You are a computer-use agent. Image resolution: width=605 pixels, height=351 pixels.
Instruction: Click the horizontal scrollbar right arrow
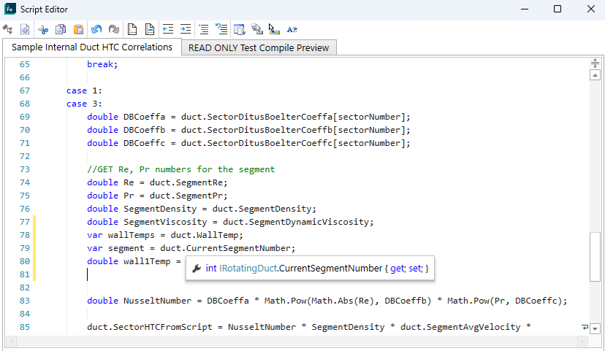[x=582, y=341]
